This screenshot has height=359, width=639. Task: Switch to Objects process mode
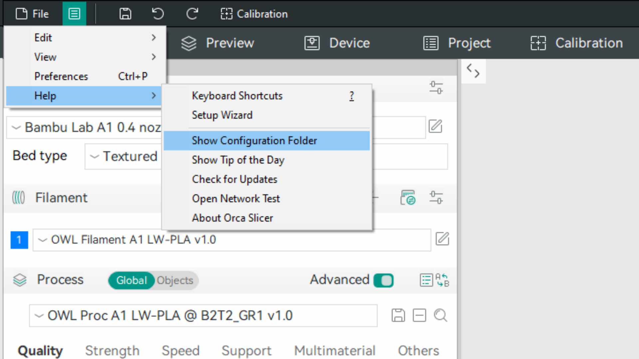175,281
